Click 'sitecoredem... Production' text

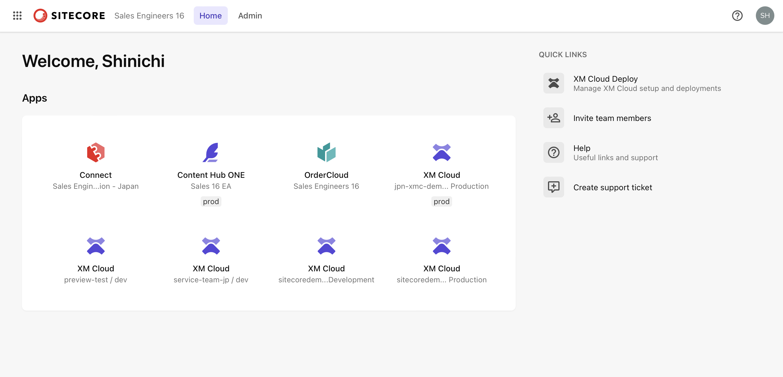pos(441,280)
